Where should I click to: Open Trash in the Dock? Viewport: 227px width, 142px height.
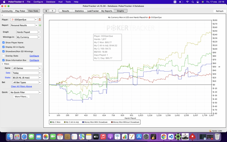[217, 136]
